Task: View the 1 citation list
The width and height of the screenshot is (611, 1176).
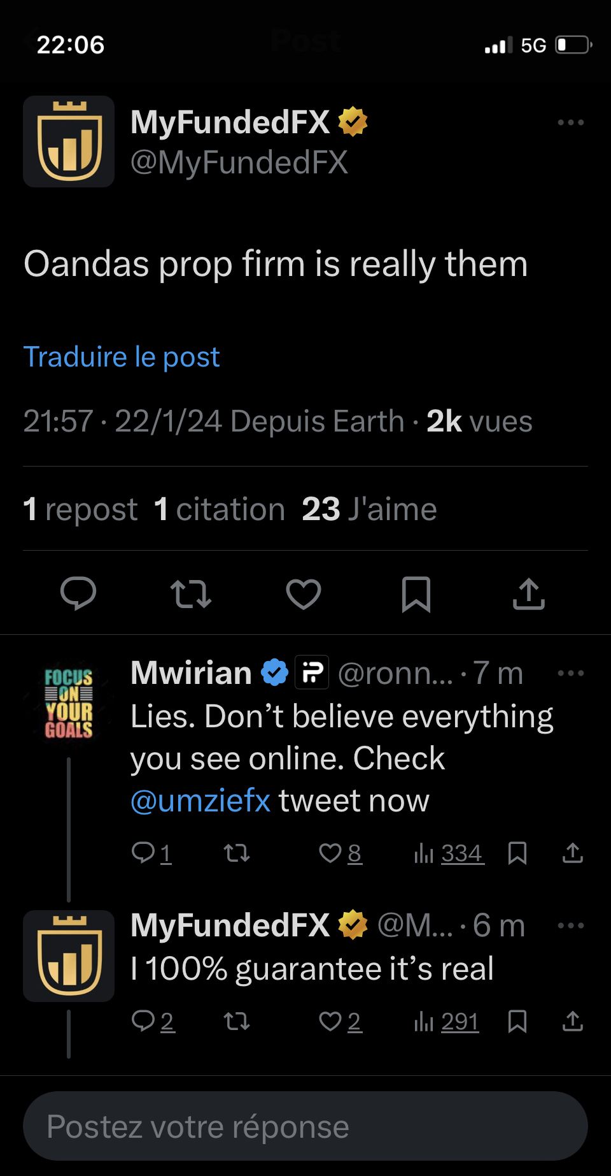Action: (220, 509)
